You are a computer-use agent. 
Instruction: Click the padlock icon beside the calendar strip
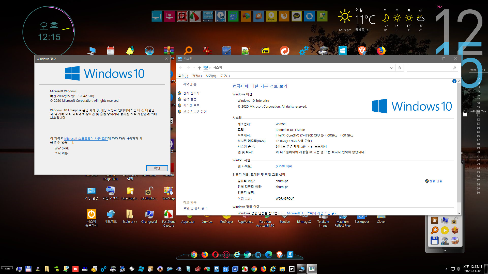(465, 113)
